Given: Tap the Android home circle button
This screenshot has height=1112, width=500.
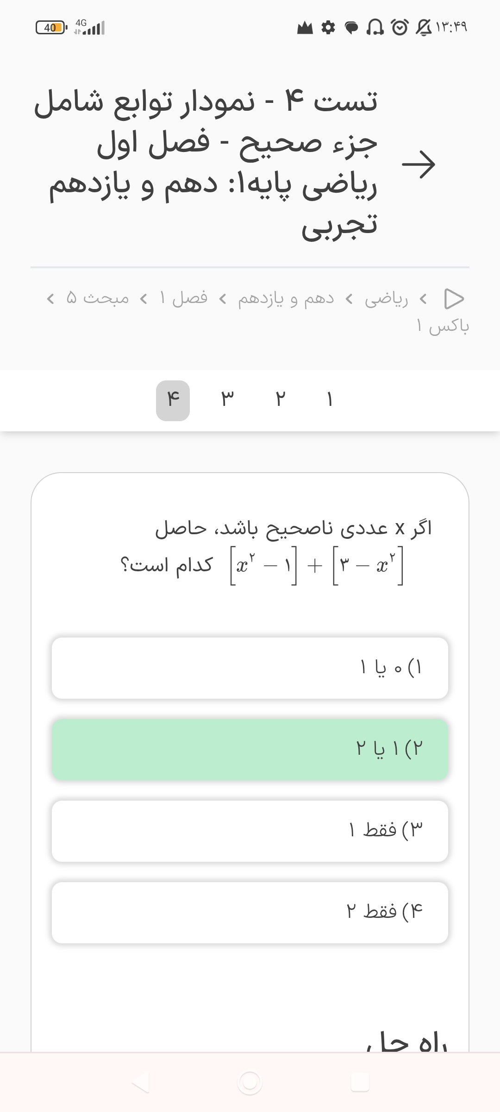Looking at the screenshot, I should click(250, 1082).
